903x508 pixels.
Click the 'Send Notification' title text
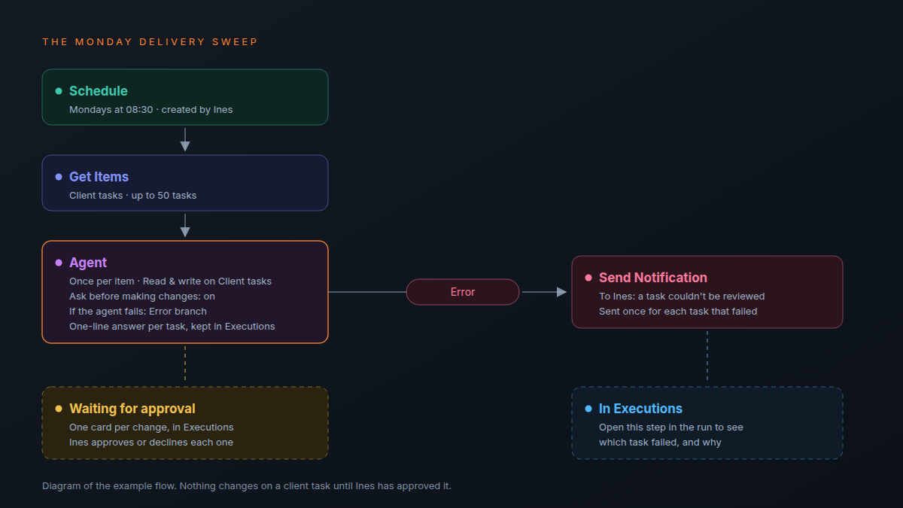pos(653,278)
